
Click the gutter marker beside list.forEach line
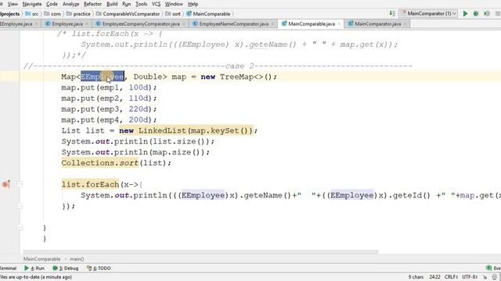click(6, 184)
